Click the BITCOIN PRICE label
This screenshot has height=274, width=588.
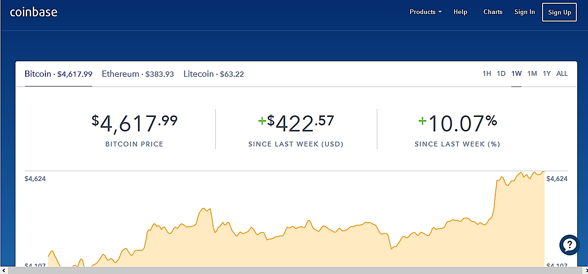coord(134,144)
